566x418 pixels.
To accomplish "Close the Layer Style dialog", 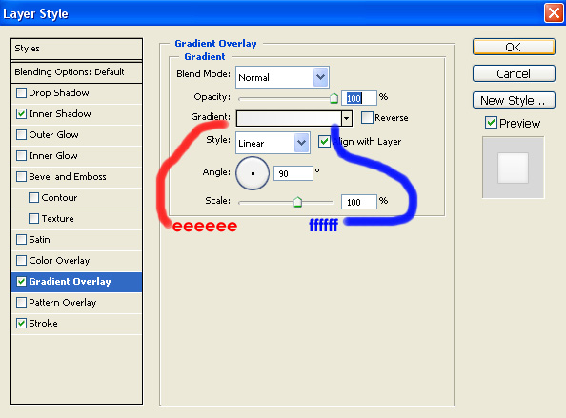I will coord(554,13).
